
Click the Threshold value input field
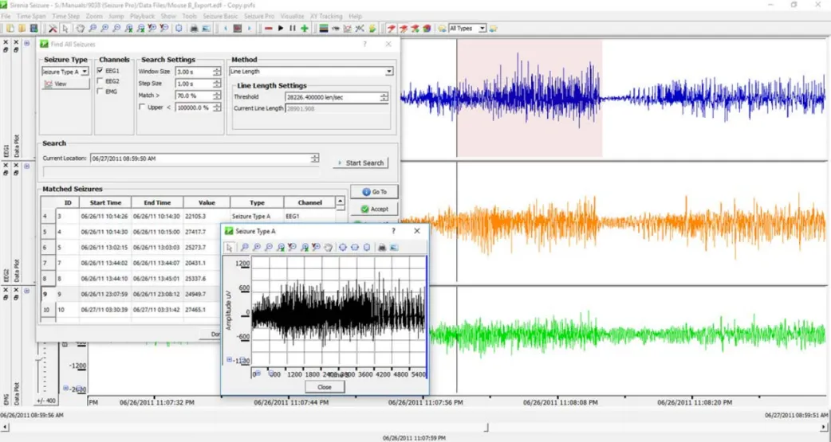click(333, 97)
